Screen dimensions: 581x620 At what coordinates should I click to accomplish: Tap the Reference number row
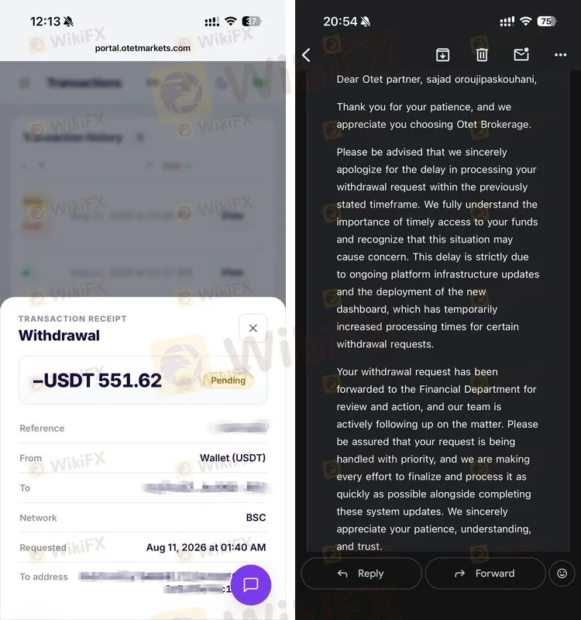pyautogui.click(x=143, y=428)
